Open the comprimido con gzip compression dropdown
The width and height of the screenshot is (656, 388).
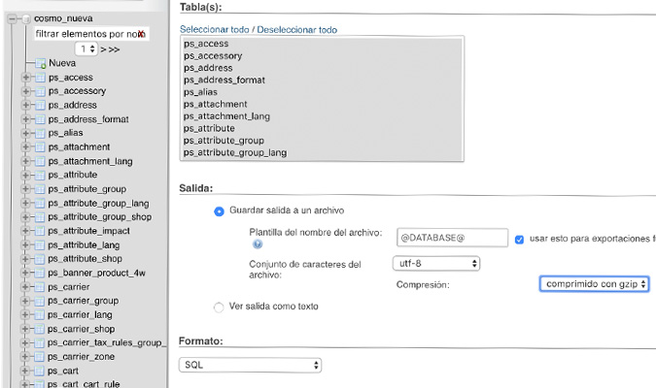click(x=594, y=284)
